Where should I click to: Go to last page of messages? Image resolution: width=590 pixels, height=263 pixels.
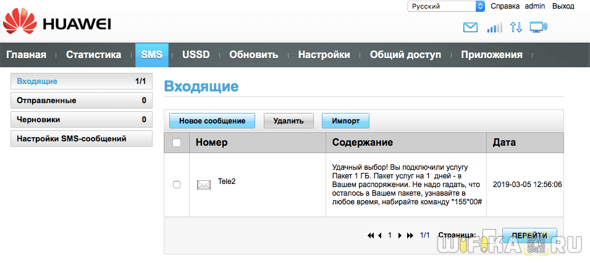pyautogui.click(x=410, y=235)
